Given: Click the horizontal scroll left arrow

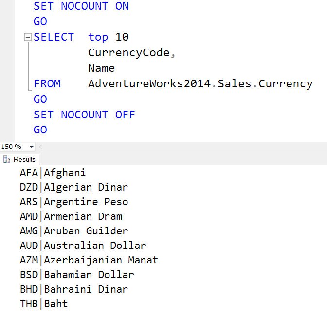Looking at the screenshot, I should click(41, 147).
